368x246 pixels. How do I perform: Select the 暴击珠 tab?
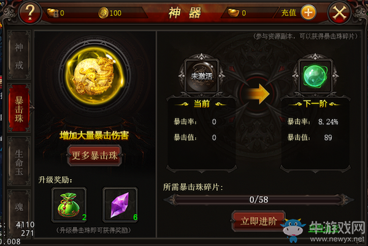point(19,109)
